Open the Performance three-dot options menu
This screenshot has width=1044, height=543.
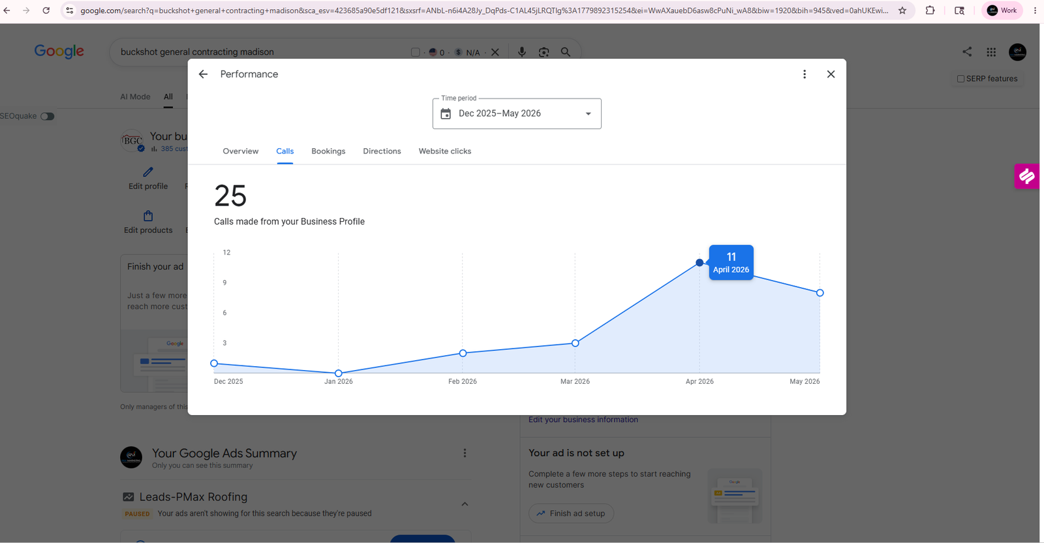(x=805, y=74)
